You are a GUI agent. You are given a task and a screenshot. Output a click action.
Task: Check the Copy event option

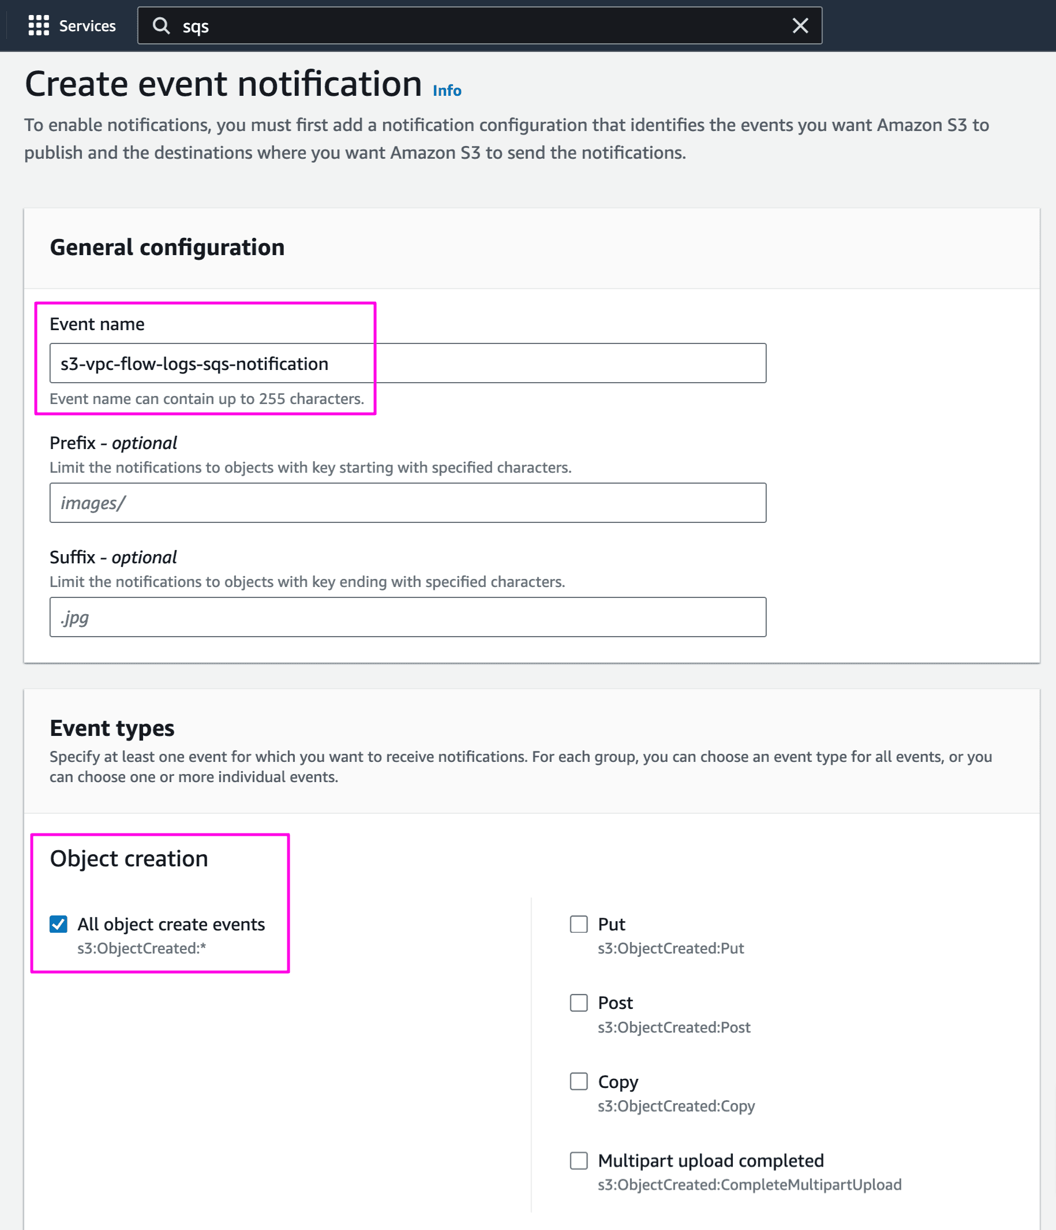click(579, 1082)
